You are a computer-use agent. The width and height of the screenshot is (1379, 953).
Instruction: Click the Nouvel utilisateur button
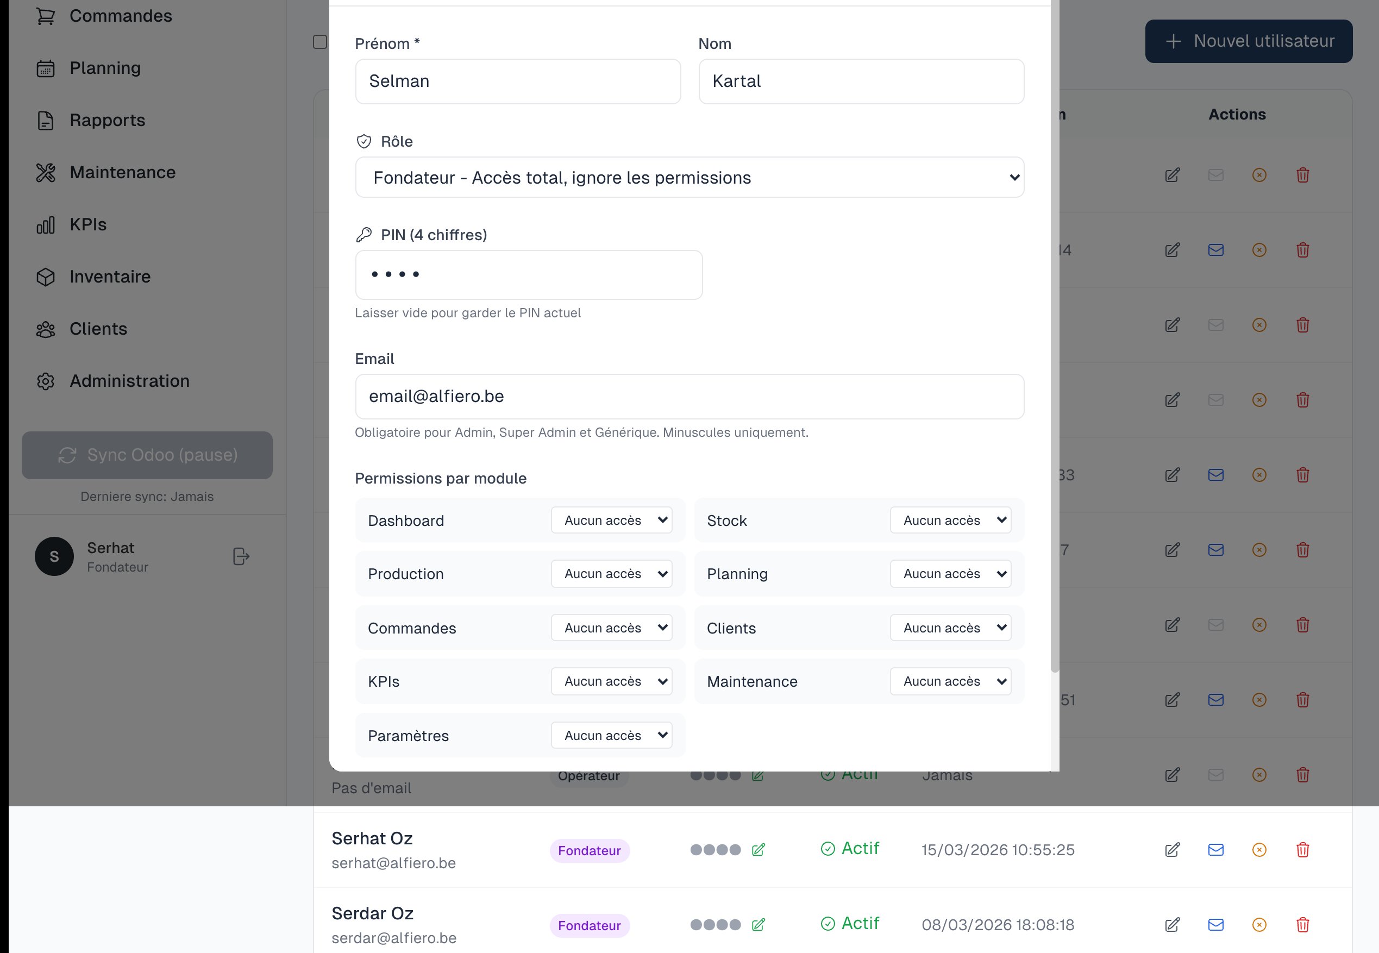click(x=1248, y=41)
